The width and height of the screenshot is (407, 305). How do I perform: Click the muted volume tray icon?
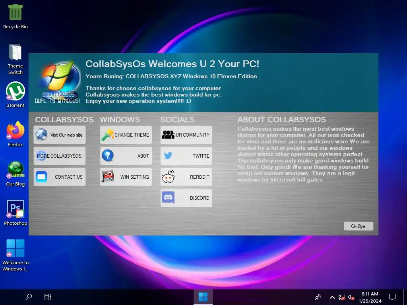(351, 297)
